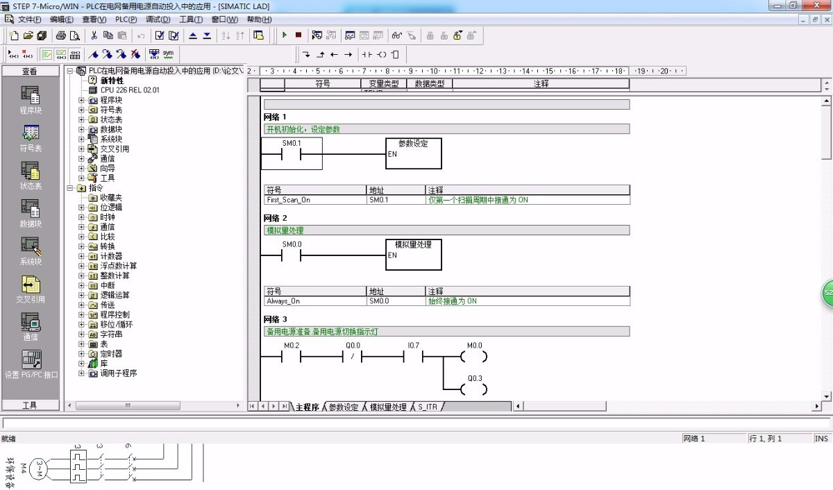Image resolution: width=833 pixels, height=490 pixels.
Task: Expand the 状态表 tree node
Action: click(x=81, y=119)
